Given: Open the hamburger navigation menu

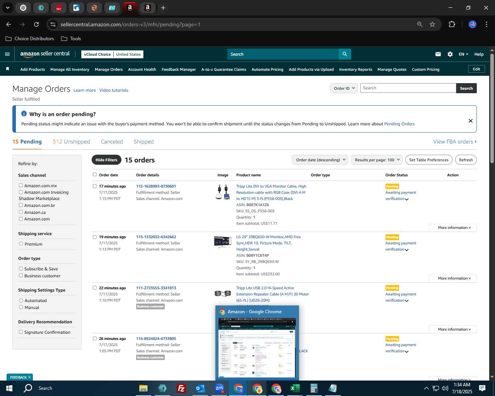Looking at the screenshot, I should click(7, 54).
